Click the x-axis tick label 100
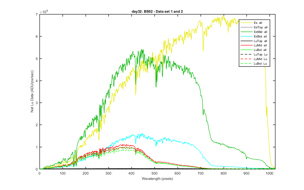This screenshot has width=304, height=190. pos(62,173)
